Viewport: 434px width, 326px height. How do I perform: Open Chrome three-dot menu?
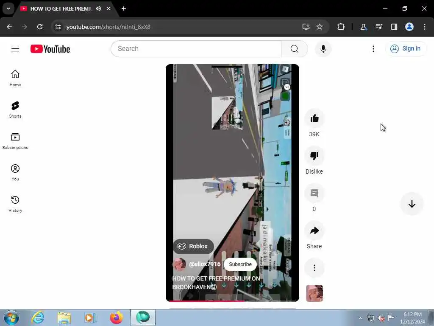[425, 27]
